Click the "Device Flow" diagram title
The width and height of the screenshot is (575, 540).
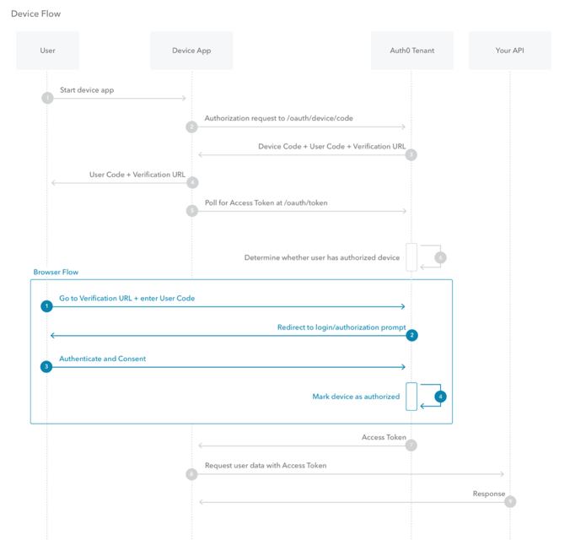tap(35, 14)
